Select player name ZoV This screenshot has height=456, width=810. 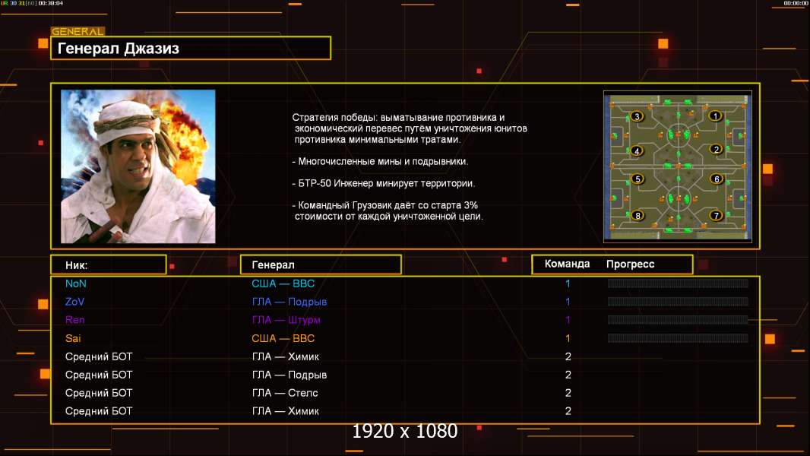point(75,302)
